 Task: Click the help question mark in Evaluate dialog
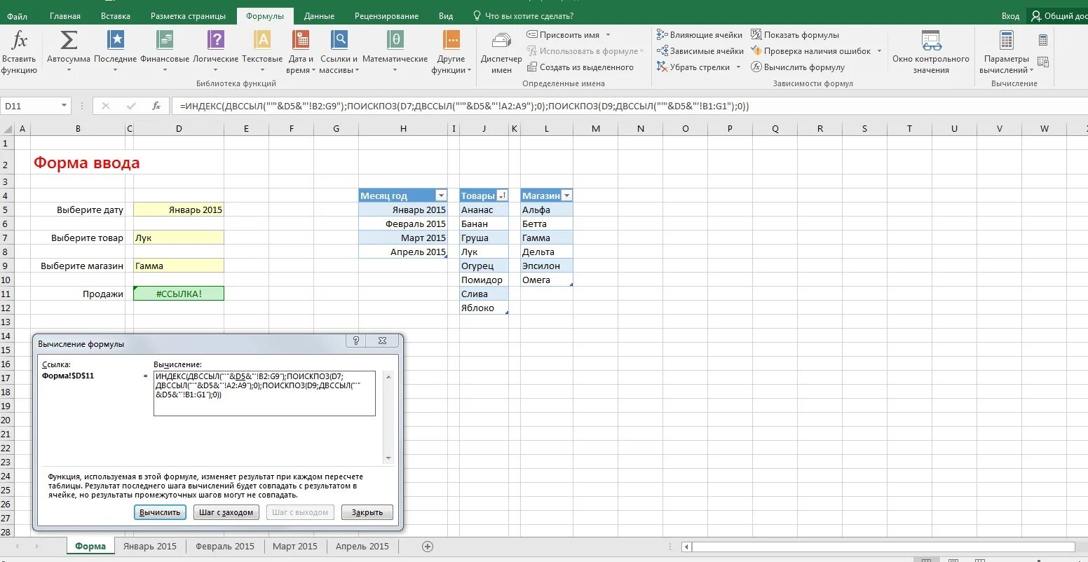pyautogui.click(x=356, y=341)
